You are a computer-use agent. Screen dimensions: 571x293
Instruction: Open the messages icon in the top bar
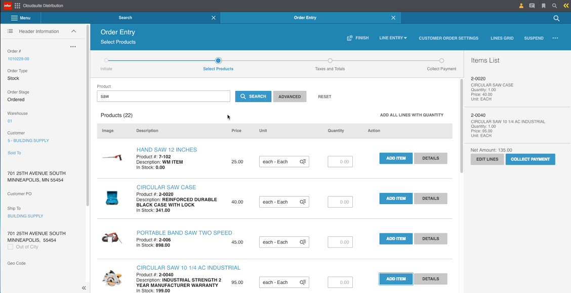pos(533,6)
